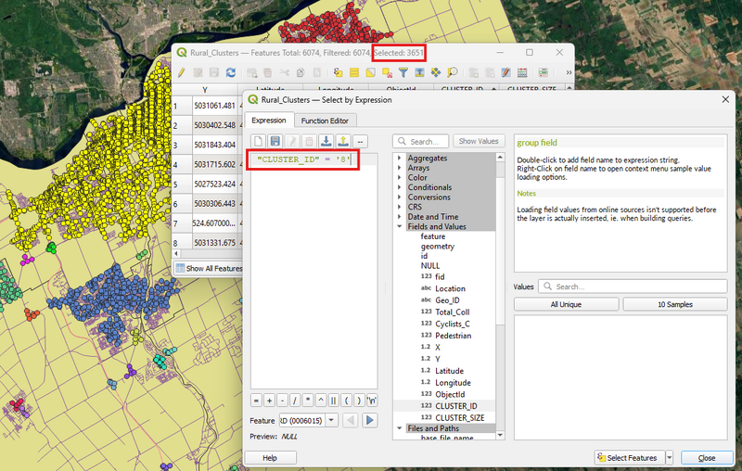Expand the Color function group
The image size is (742, 471).
[x=400, y=177]
